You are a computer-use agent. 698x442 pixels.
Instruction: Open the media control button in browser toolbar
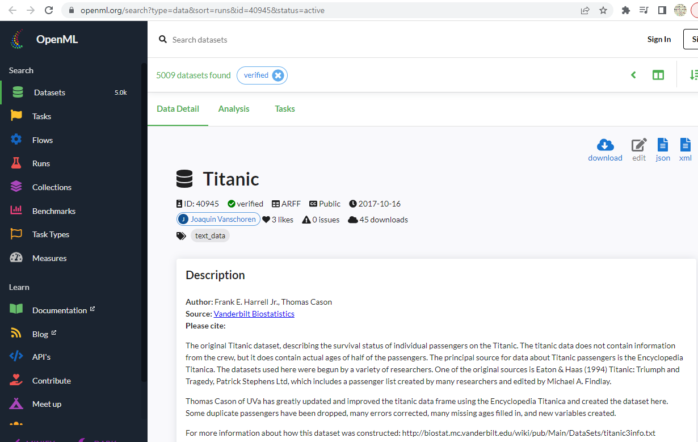click(x=644, y=10)
